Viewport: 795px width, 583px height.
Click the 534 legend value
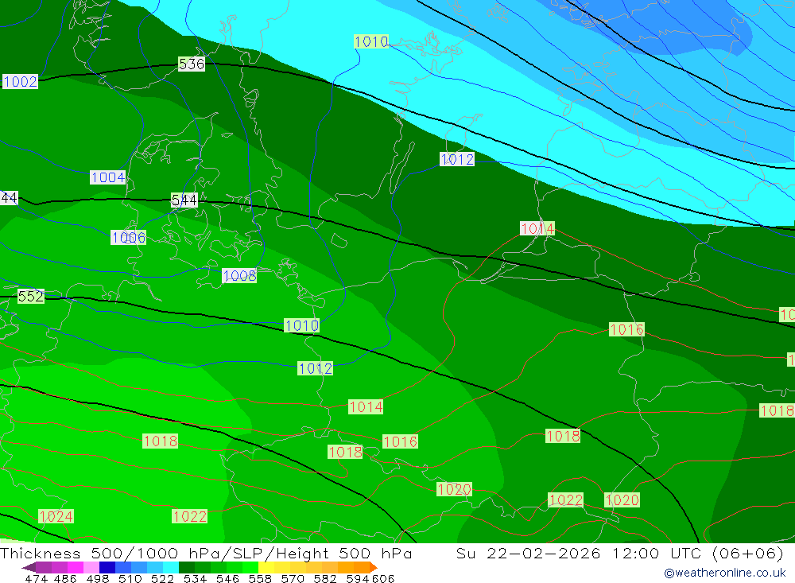tap(196, 579)
